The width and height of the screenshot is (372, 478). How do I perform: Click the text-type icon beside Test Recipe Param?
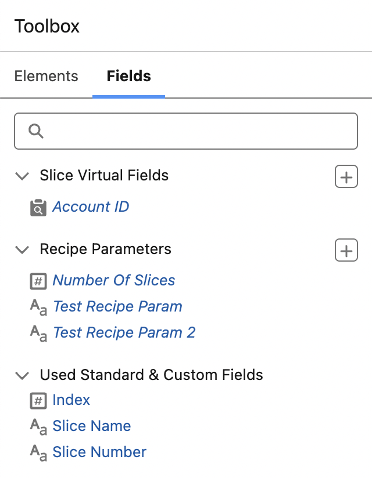tap(38, 307)
